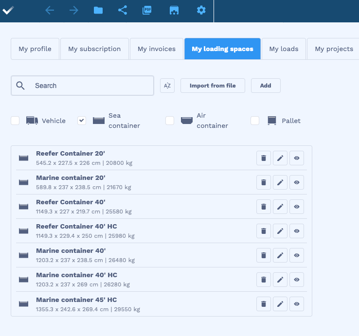The image size is (359, 336).
Task: Click the Pallet filter icon
Action: [x=272, y=121]
